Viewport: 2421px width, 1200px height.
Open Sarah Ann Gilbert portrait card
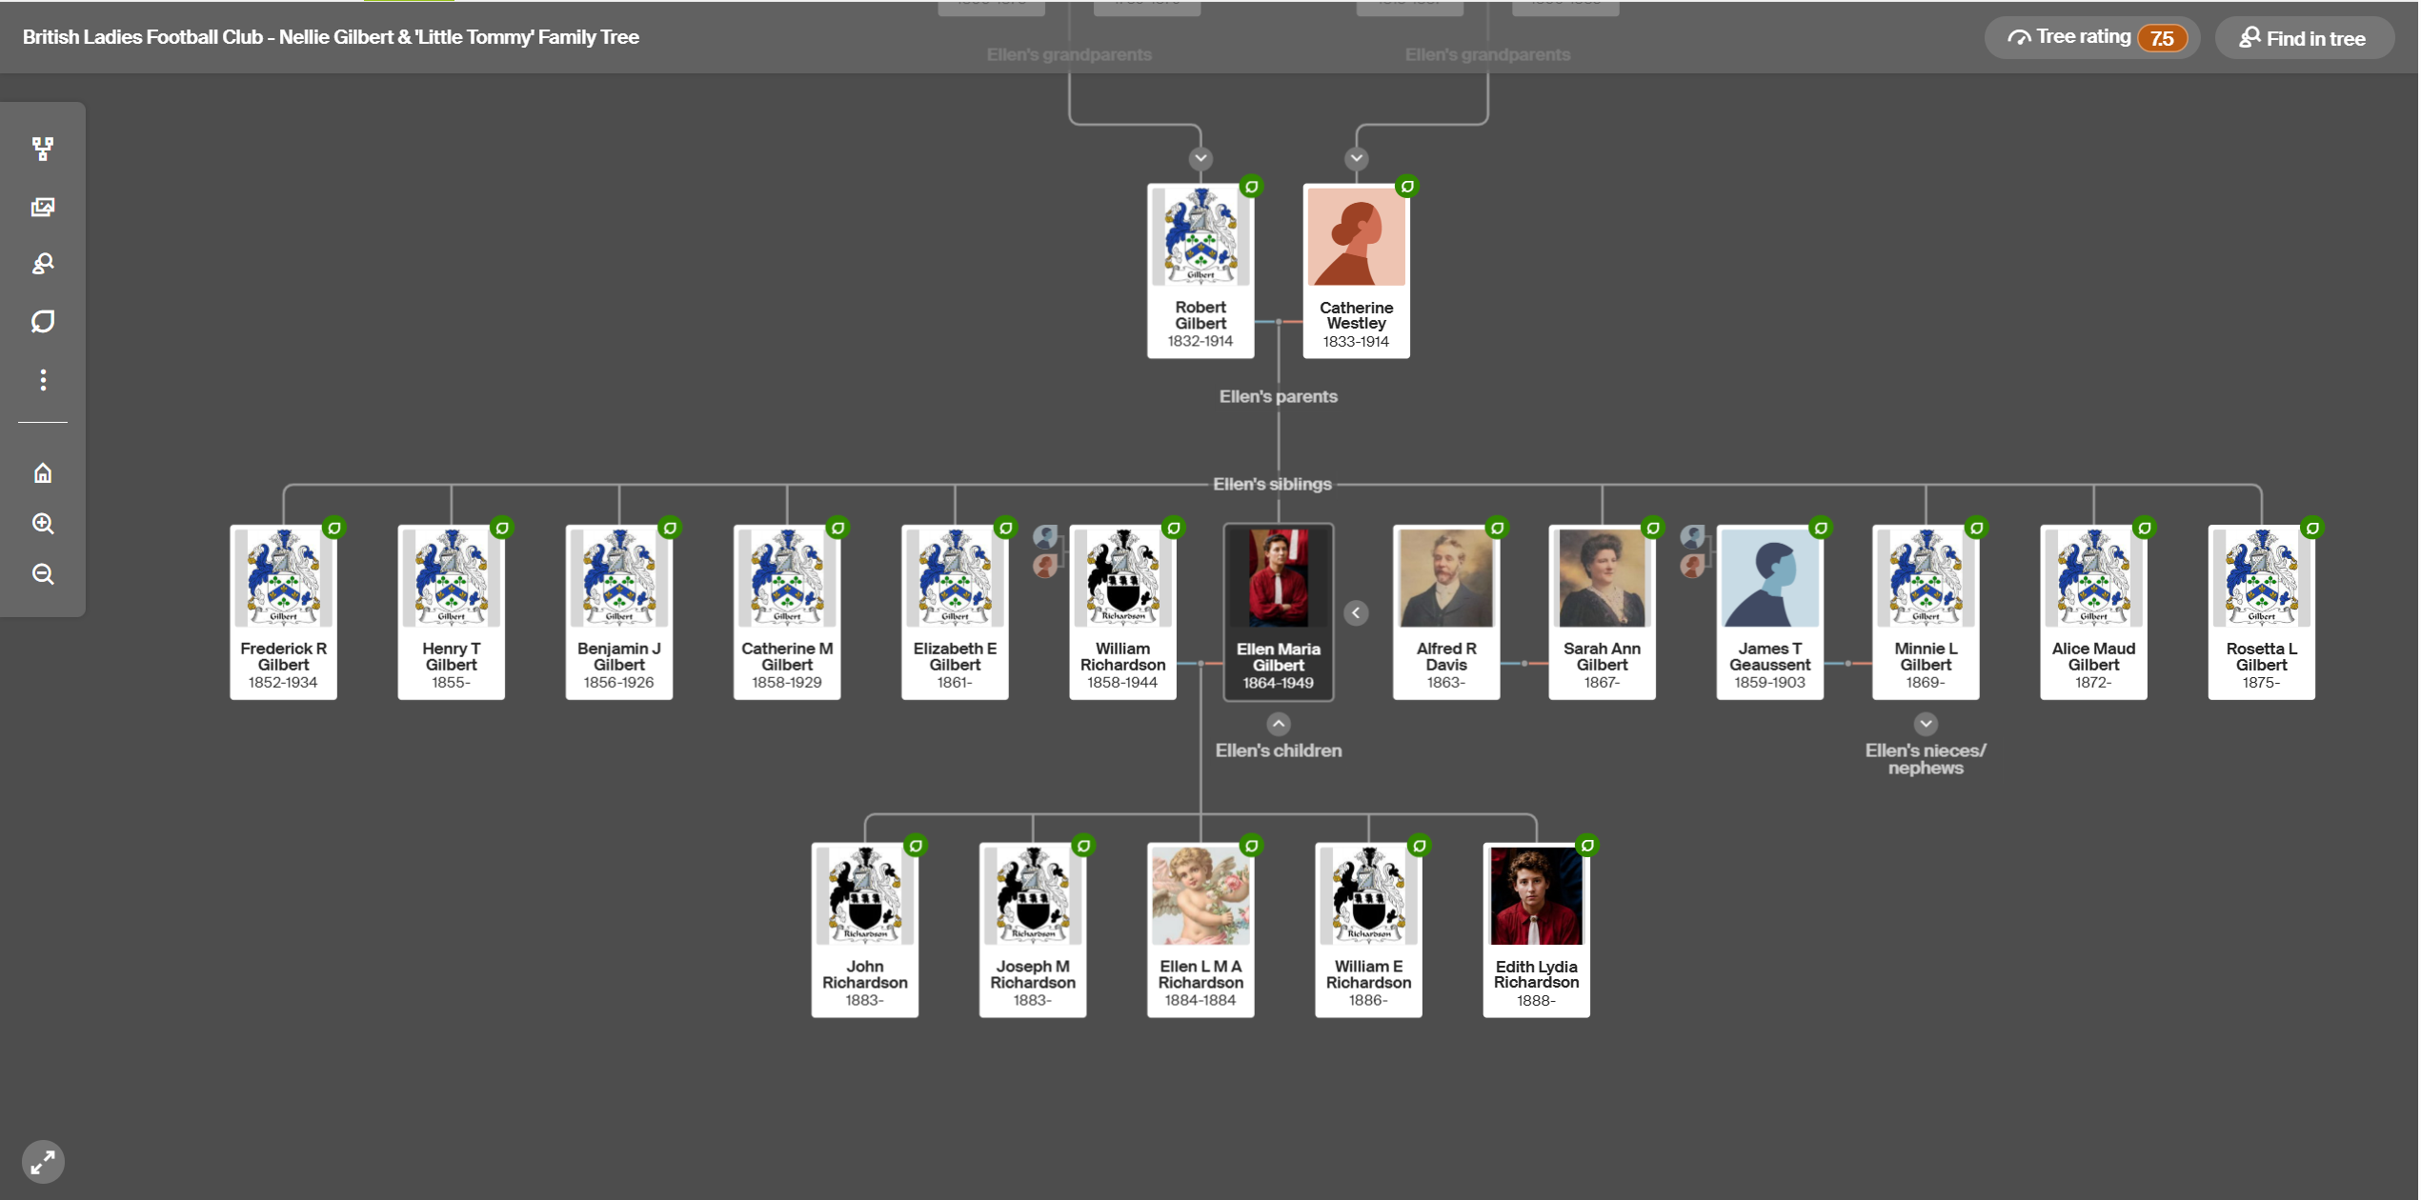point(1602,612)
